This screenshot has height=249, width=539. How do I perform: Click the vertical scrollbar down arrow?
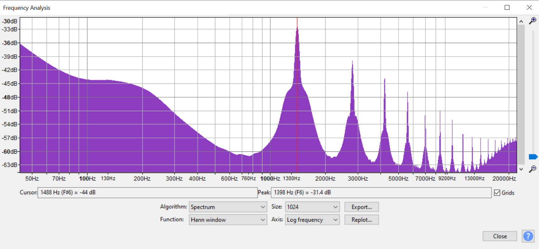point(521,169)
